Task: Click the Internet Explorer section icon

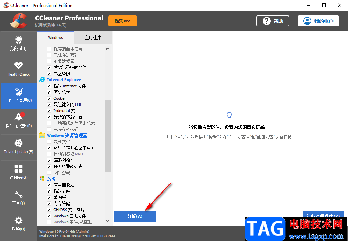Action: click(42, 80)
